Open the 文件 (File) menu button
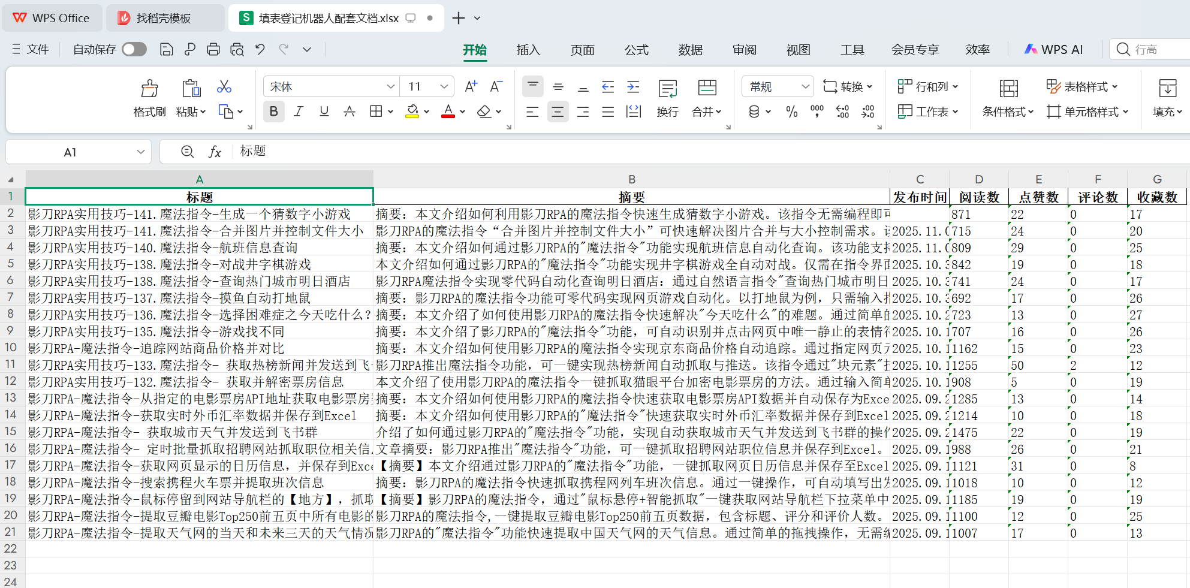The width and height of the screenshot is (1190, 588). [31, 50]
